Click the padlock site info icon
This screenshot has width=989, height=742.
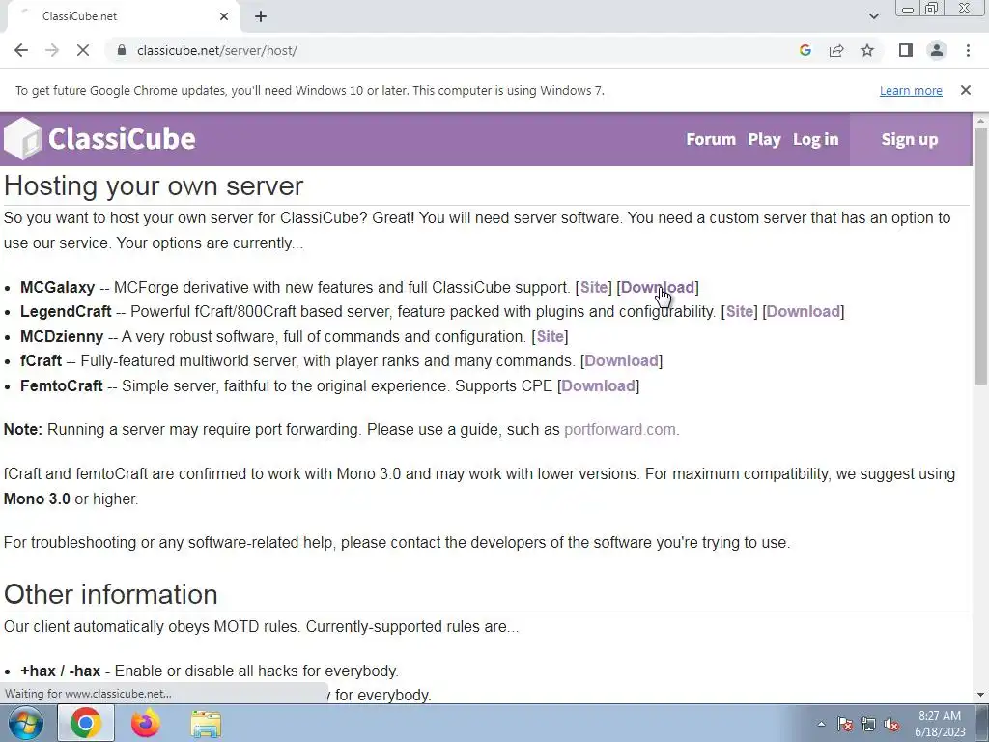click(122, 50)
